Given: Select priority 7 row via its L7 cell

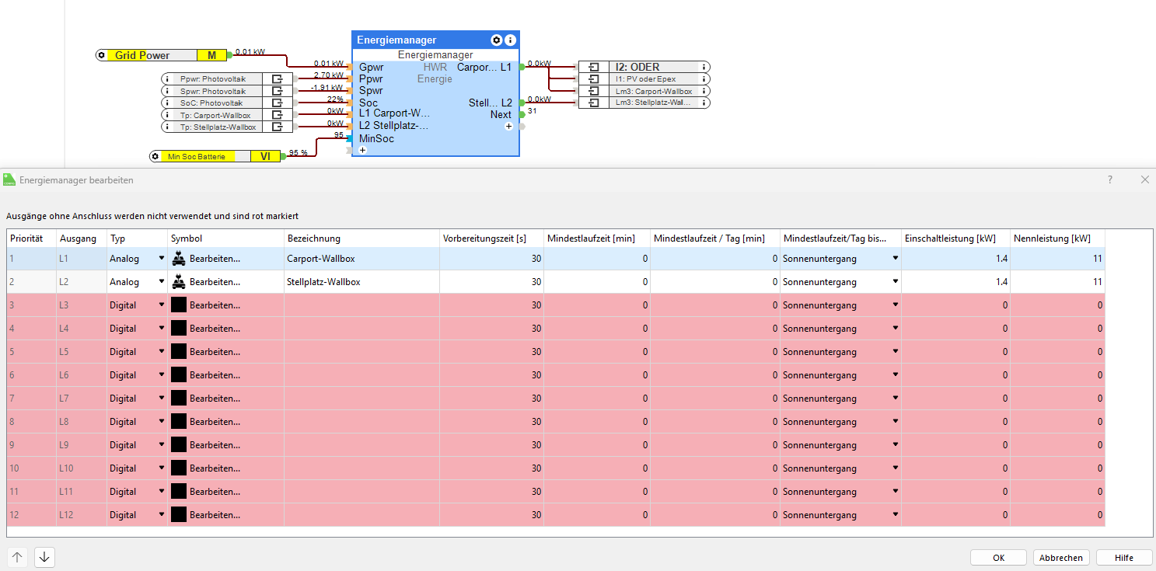Looking at the screenshot, I should [82, 399].
